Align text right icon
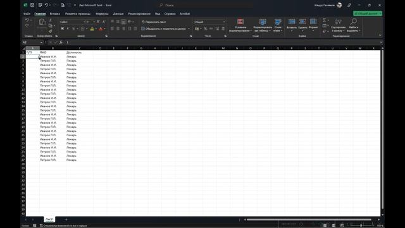The image size is (405, 228). (x=123, y=28)
